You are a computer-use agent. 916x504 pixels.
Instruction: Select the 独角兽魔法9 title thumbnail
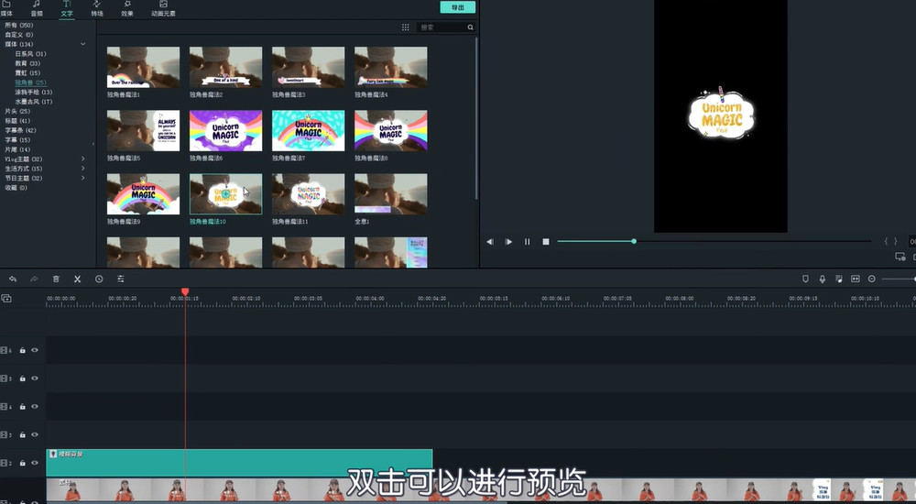coord(143,194)
